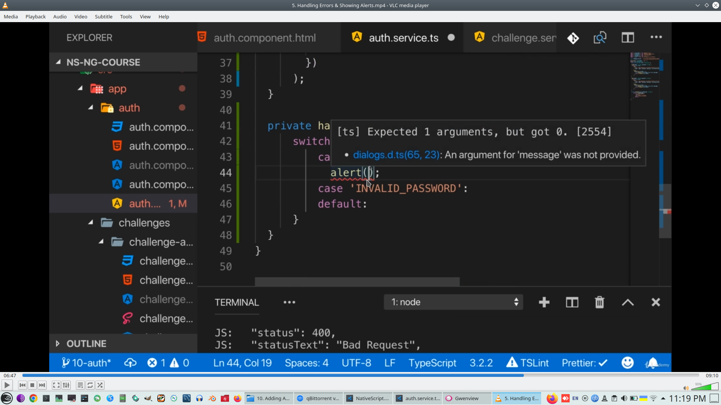The image size is (721, 405).
Task: Toggle loop repeat mode
Action: point(90,385)
